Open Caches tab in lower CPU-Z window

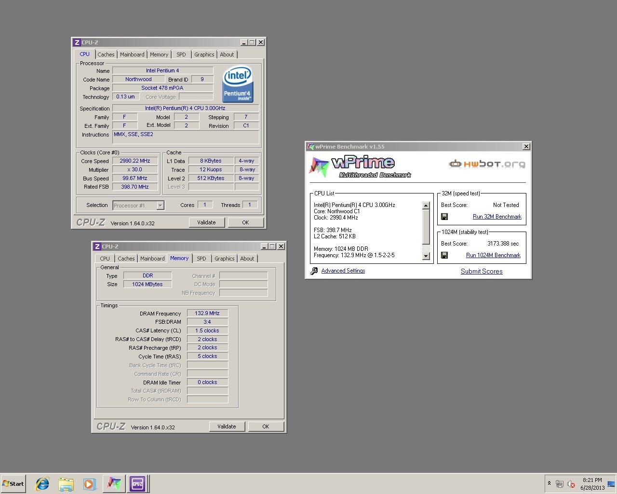point(126,259)
